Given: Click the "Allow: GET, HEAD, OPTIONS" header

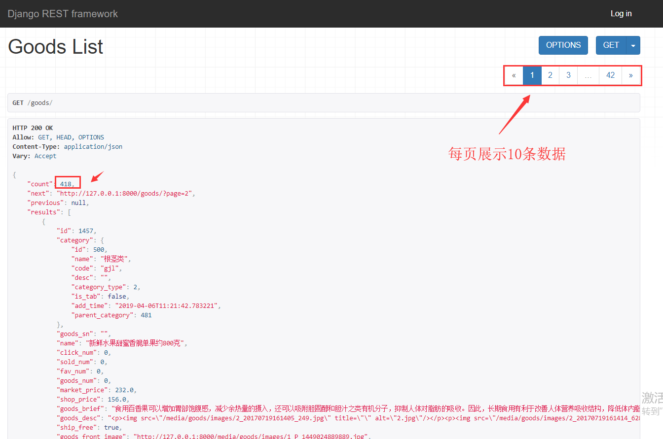Looking at the screenshot, I should 58,137.
